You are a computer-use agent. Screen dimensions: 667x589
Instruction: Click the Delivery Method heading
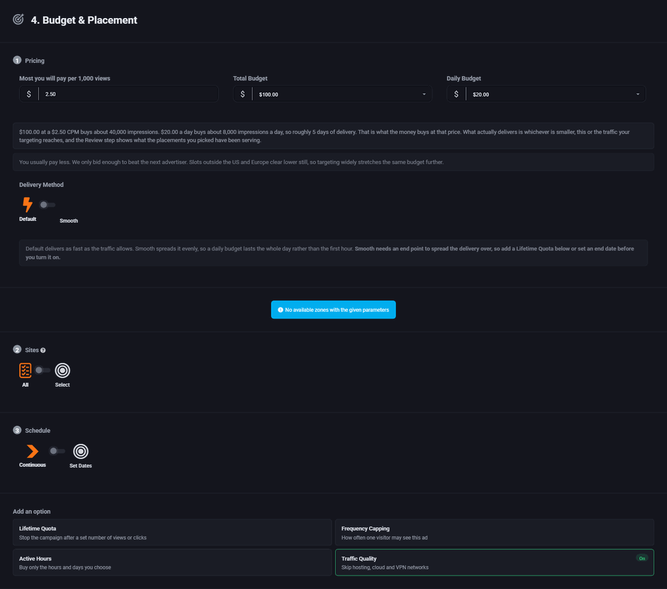pos(41,184)
